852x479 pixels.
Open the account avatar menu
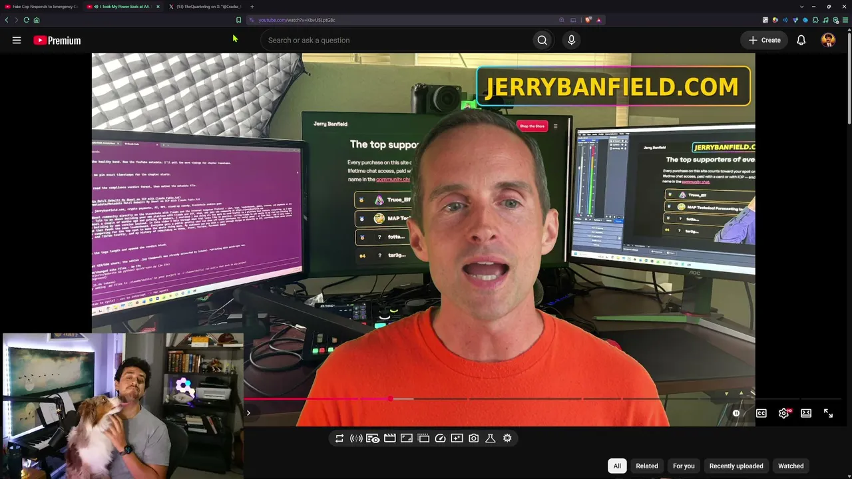[x=828, y=40]
